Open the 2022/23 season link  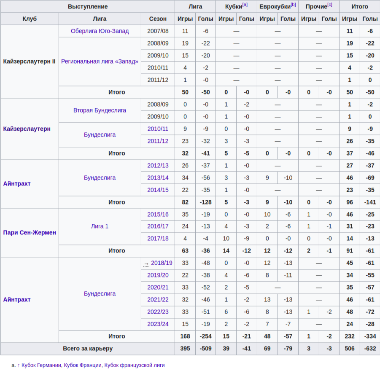tap(158, 312)
